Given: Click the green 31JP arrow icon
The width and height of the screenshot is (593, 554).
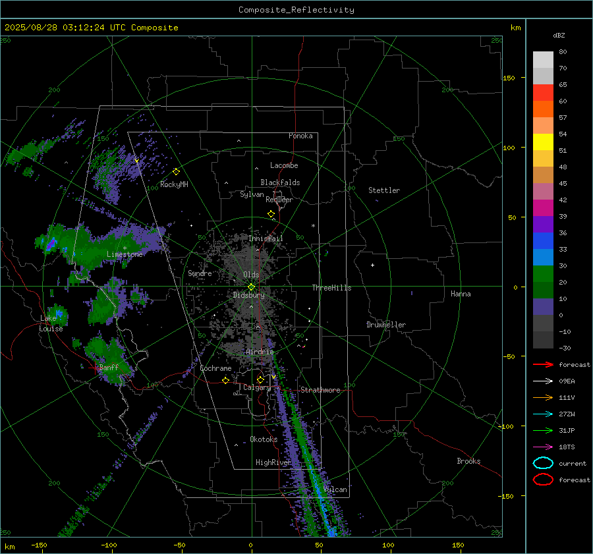Looking at the screenshot, I should (543, 430).
